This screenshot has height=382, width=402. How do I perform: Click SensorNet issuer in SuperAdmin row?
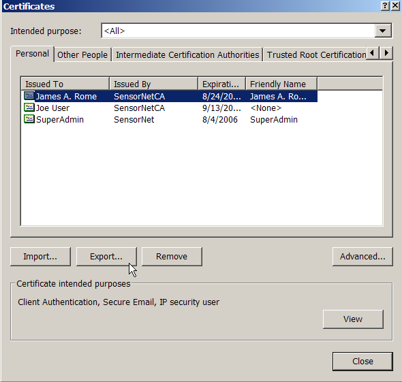(134, 119)
